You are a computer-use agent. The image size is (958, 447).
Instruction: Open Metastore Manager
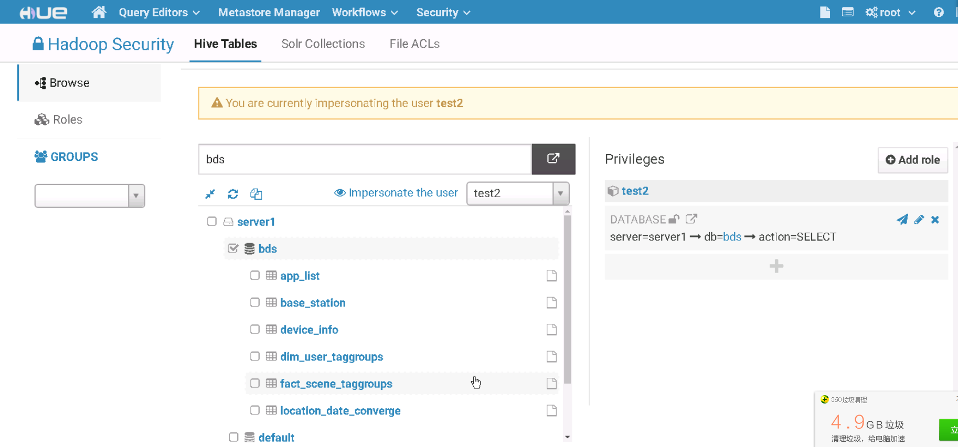269,13
